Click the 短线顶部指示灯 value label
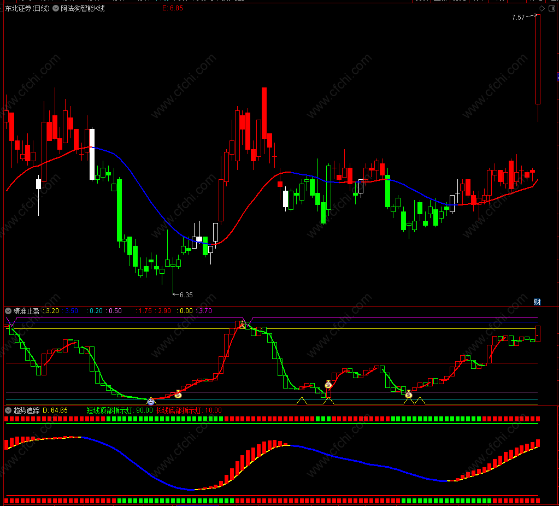Viewport: 559px width, 506px height. pos(120,410)
